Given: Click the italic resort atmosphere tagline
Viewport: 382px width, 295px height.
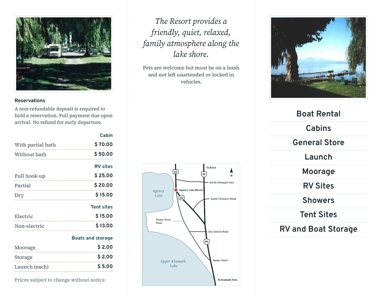Looking at the screenshot, I should point(191,38).
